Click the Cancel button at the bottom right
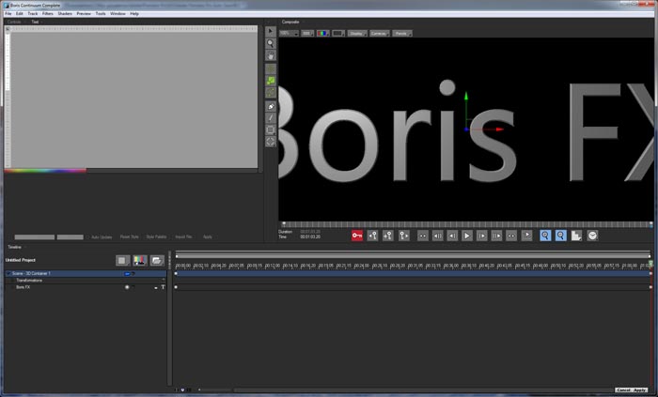 click(x=623, y=389)
